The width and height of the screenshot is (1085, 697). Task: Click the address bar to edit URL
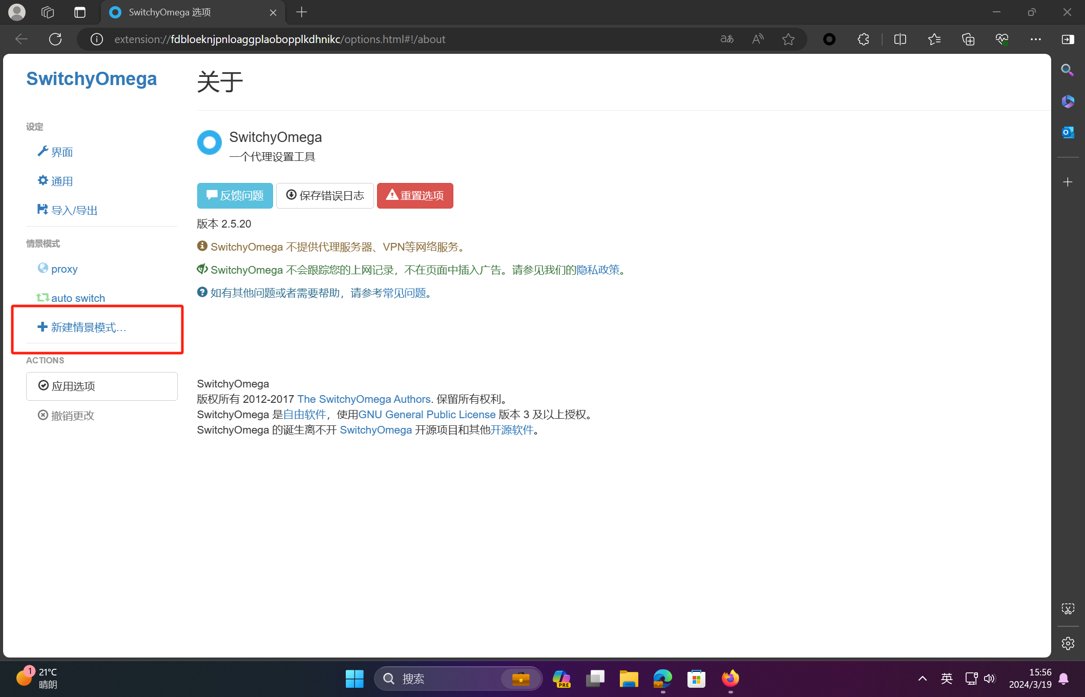point(359,39)
